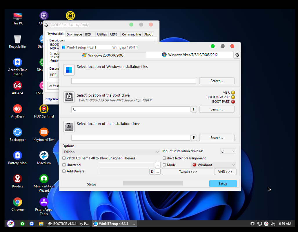Open the Wimboot mode dropdown
298x232 pixels.
click(214, 165)
